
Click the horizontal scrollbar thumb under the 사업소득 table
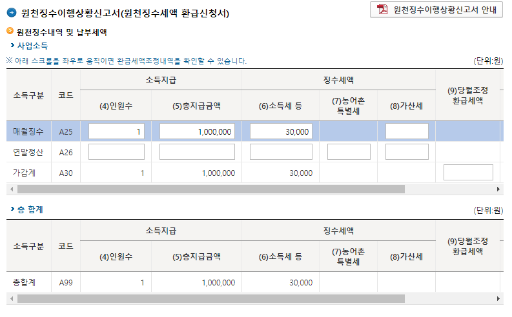coord(211,189)
